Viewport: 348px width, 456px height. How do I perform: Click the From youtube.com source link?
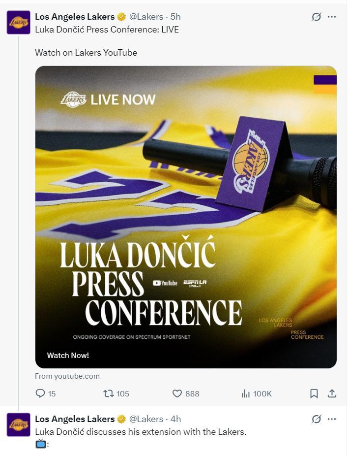(67, 376)
